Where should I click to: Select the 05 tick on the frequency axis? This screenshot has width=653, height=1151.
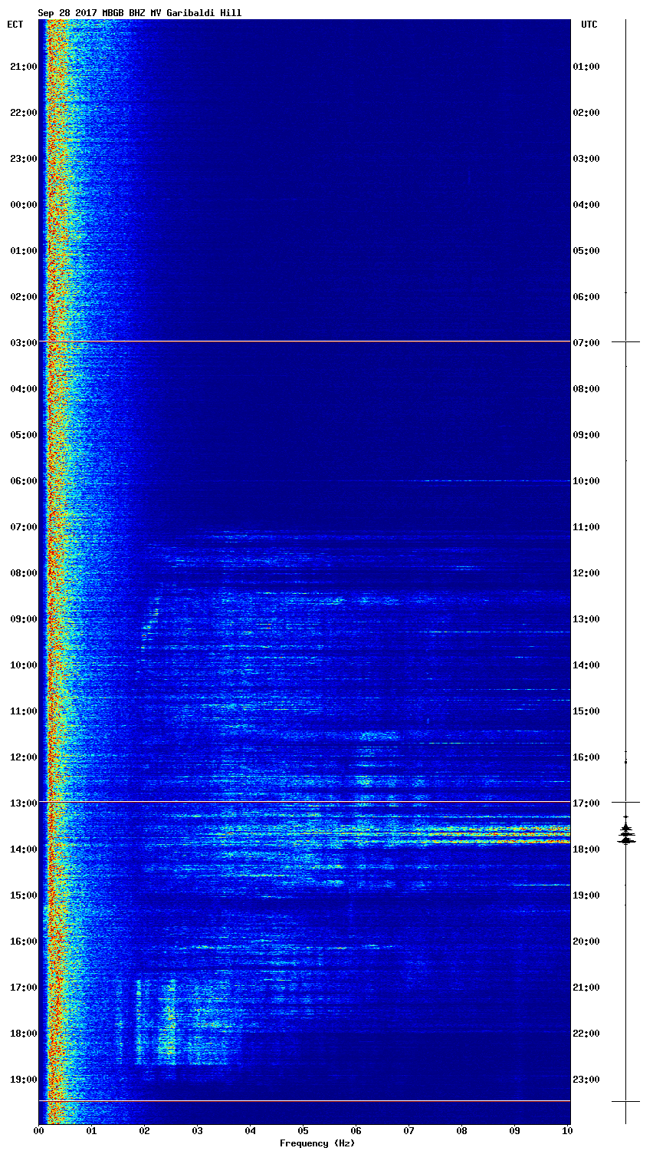tap(303, 1131)
